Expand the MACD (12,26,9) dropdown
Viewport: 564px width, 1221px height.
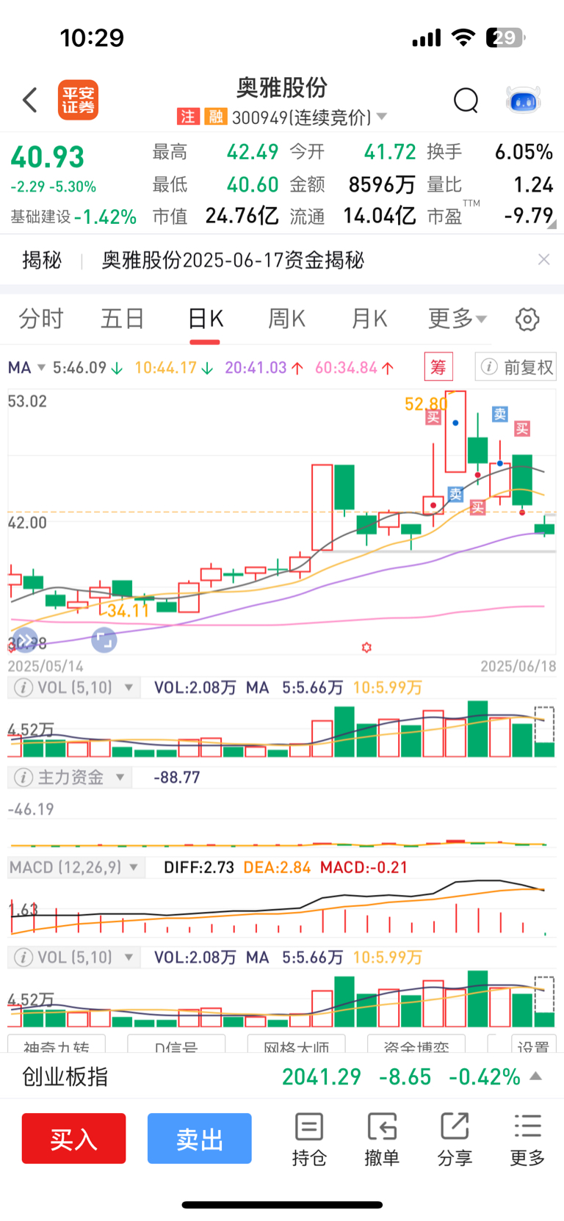click(x=134, y=868)
